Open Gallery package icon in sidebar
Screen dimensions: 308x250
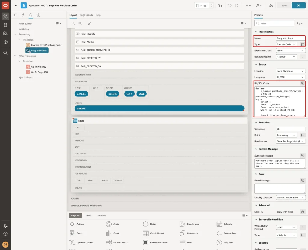point(5,42)
